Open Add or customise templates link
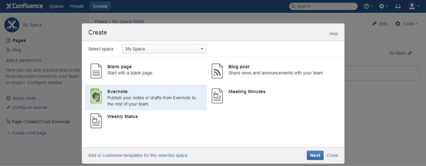The height and width of the screenshot is (166, 426). tap(138, 155)
